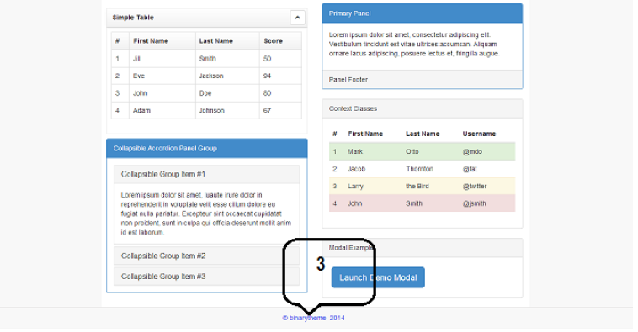Select the Eve cell
The image size is (638, 332).
139,76
